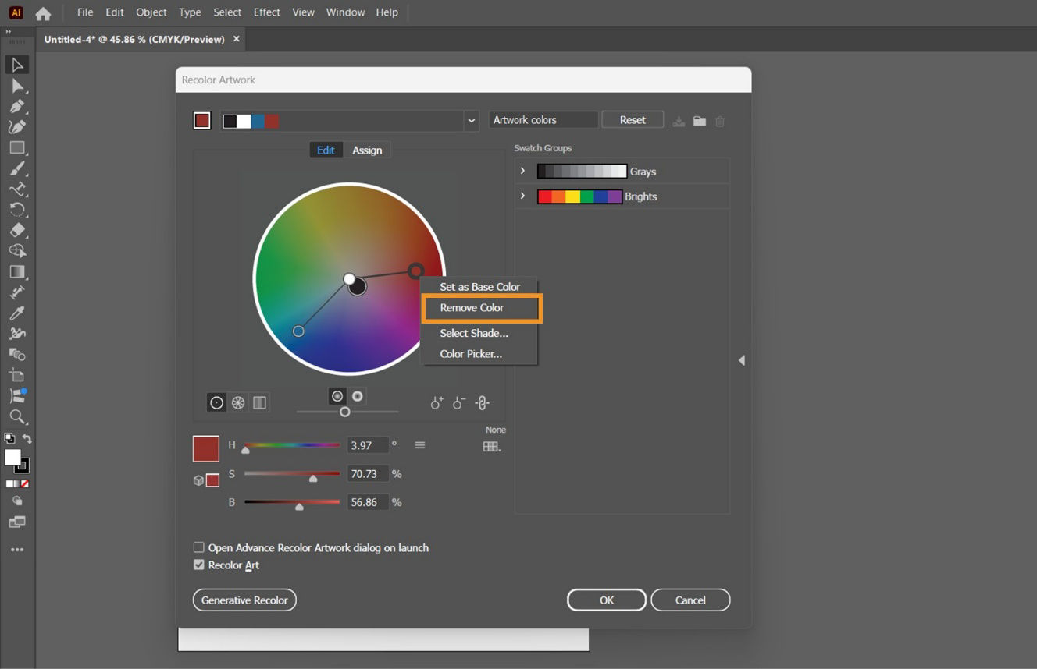Enable Open Advance Recolor Artwork dialog on launch
Image resolution: width=1037 pixels, height=669 pixels.
click(x=199, y=547)
